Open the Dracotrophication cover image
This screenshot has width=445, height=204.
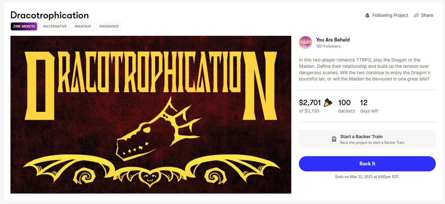coord(151,114)
